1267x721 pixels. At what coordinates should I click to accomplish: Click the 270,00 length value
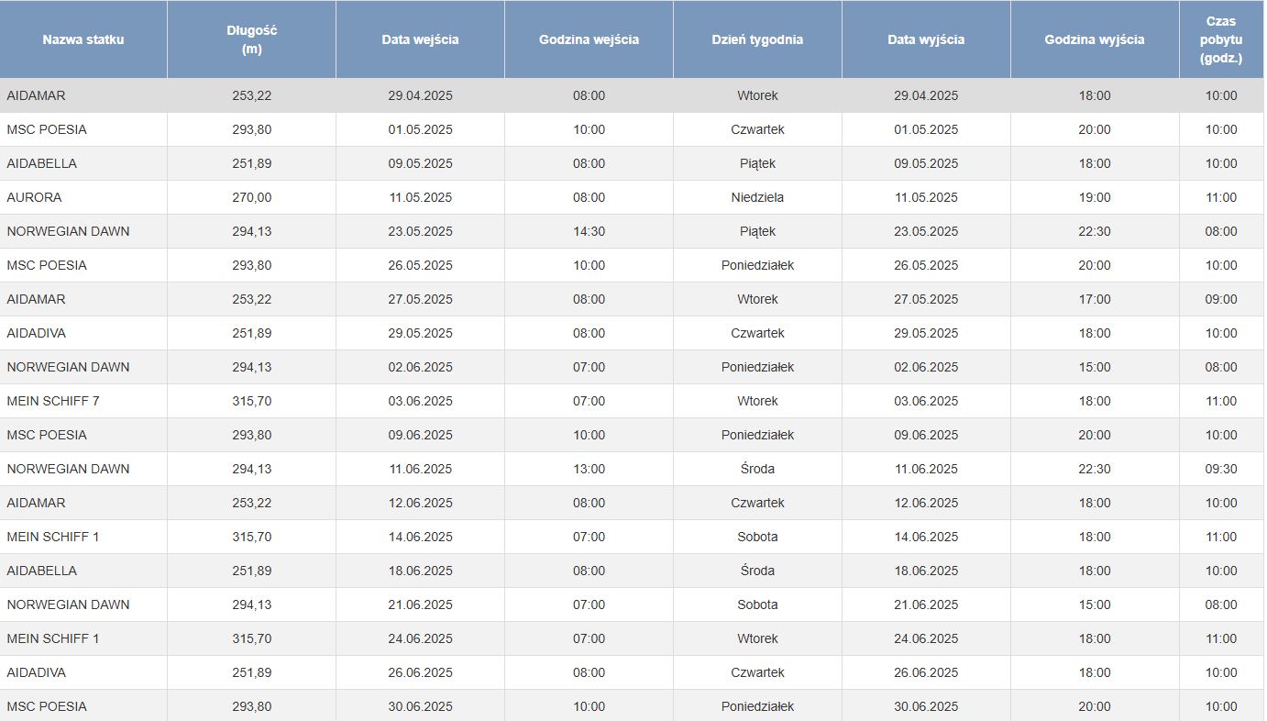(251, 197)
